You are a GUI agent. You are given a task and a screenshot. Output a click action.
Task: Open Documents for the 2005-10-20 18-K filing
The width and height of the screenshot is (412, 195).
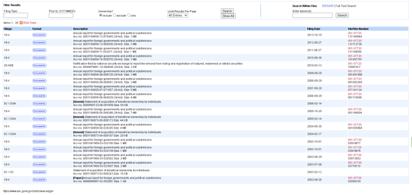(39, 111)
